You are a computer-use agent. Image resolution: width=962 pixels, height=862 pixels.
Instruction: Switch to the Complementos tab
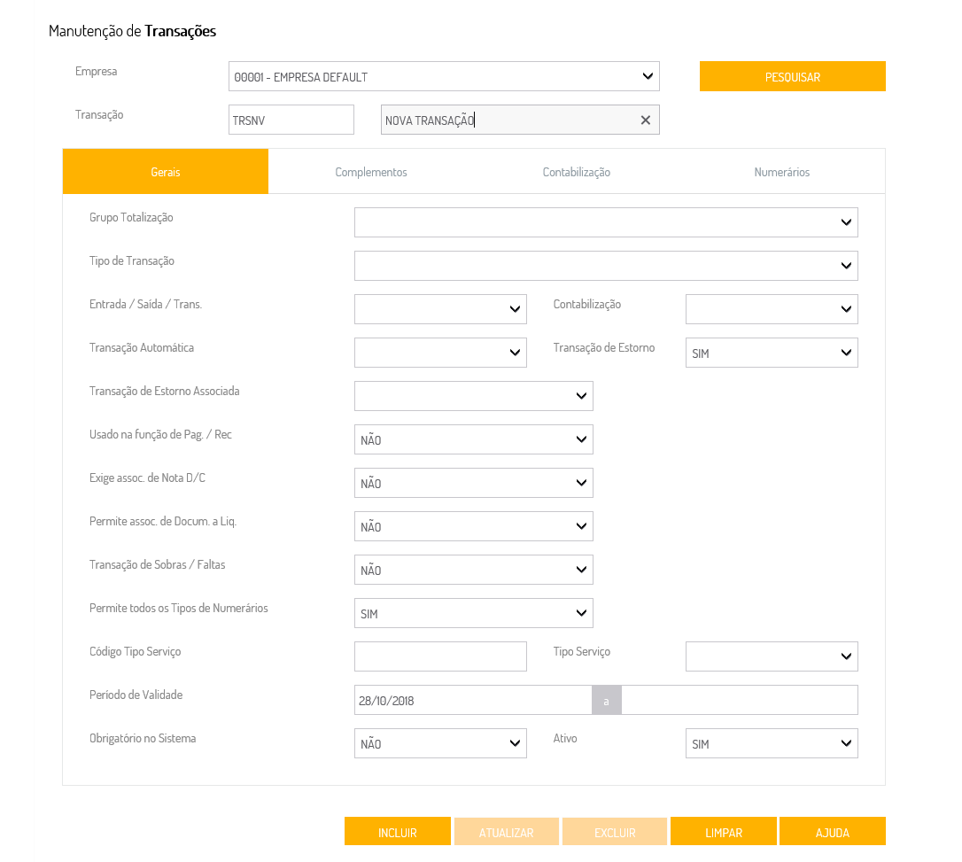[x=370, y=172]
